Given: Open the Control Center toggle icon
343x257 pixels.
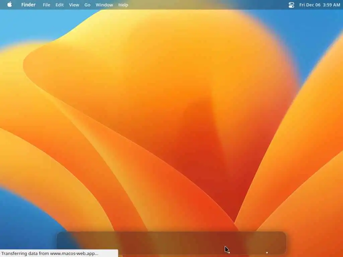Looking at the screenshot, I should pyautogui.click(x=291, y=5).
